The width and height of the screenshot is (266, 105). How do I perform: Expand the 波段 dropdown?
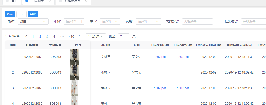click(148, 22)
